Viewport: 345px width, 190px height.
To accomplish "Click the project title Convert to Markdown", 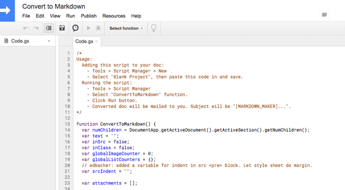I will point(54,6).
